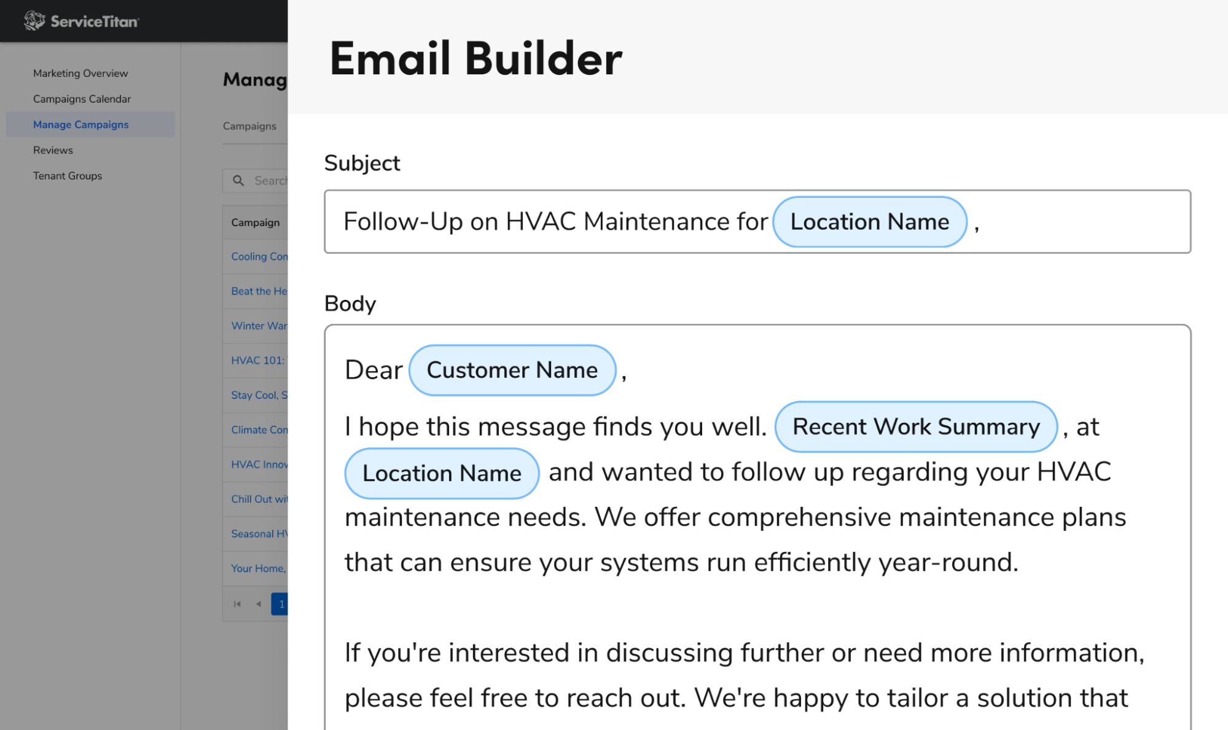Click the campaign search box
The height and width of the screenshot is (730, 1228).
tap(270, 181)
